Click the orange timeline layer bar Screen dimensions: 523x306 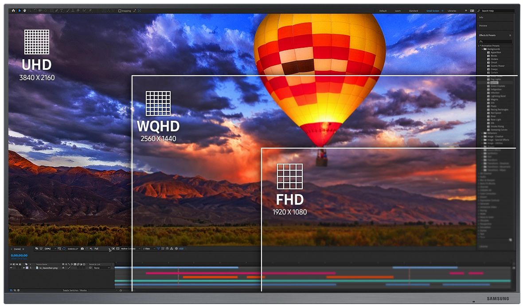point(210,277)
